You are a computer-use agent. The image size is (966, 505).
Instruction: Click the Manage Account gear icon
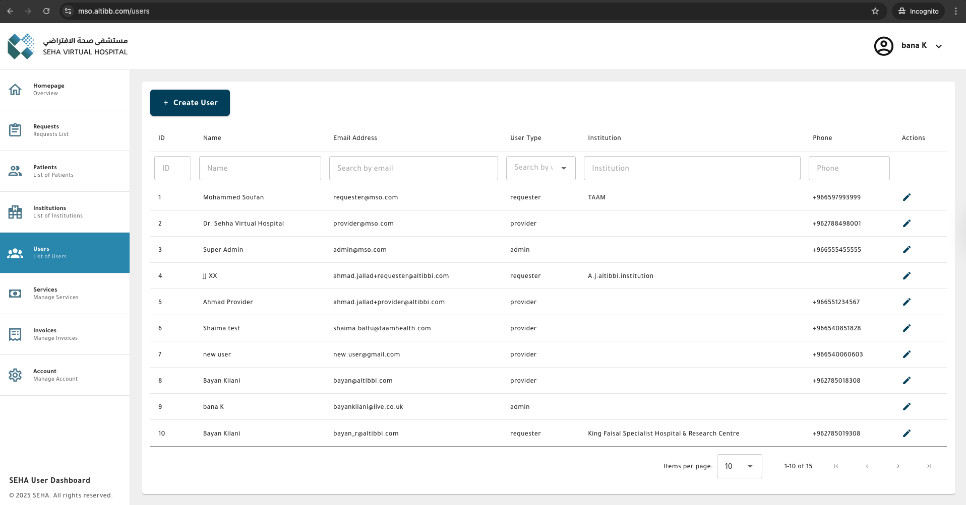pos(15,375)
